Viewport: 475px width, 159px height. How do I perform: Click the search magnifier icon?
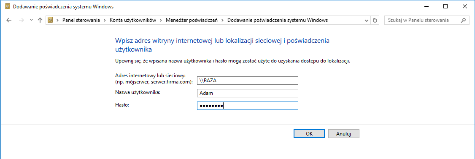463,20
